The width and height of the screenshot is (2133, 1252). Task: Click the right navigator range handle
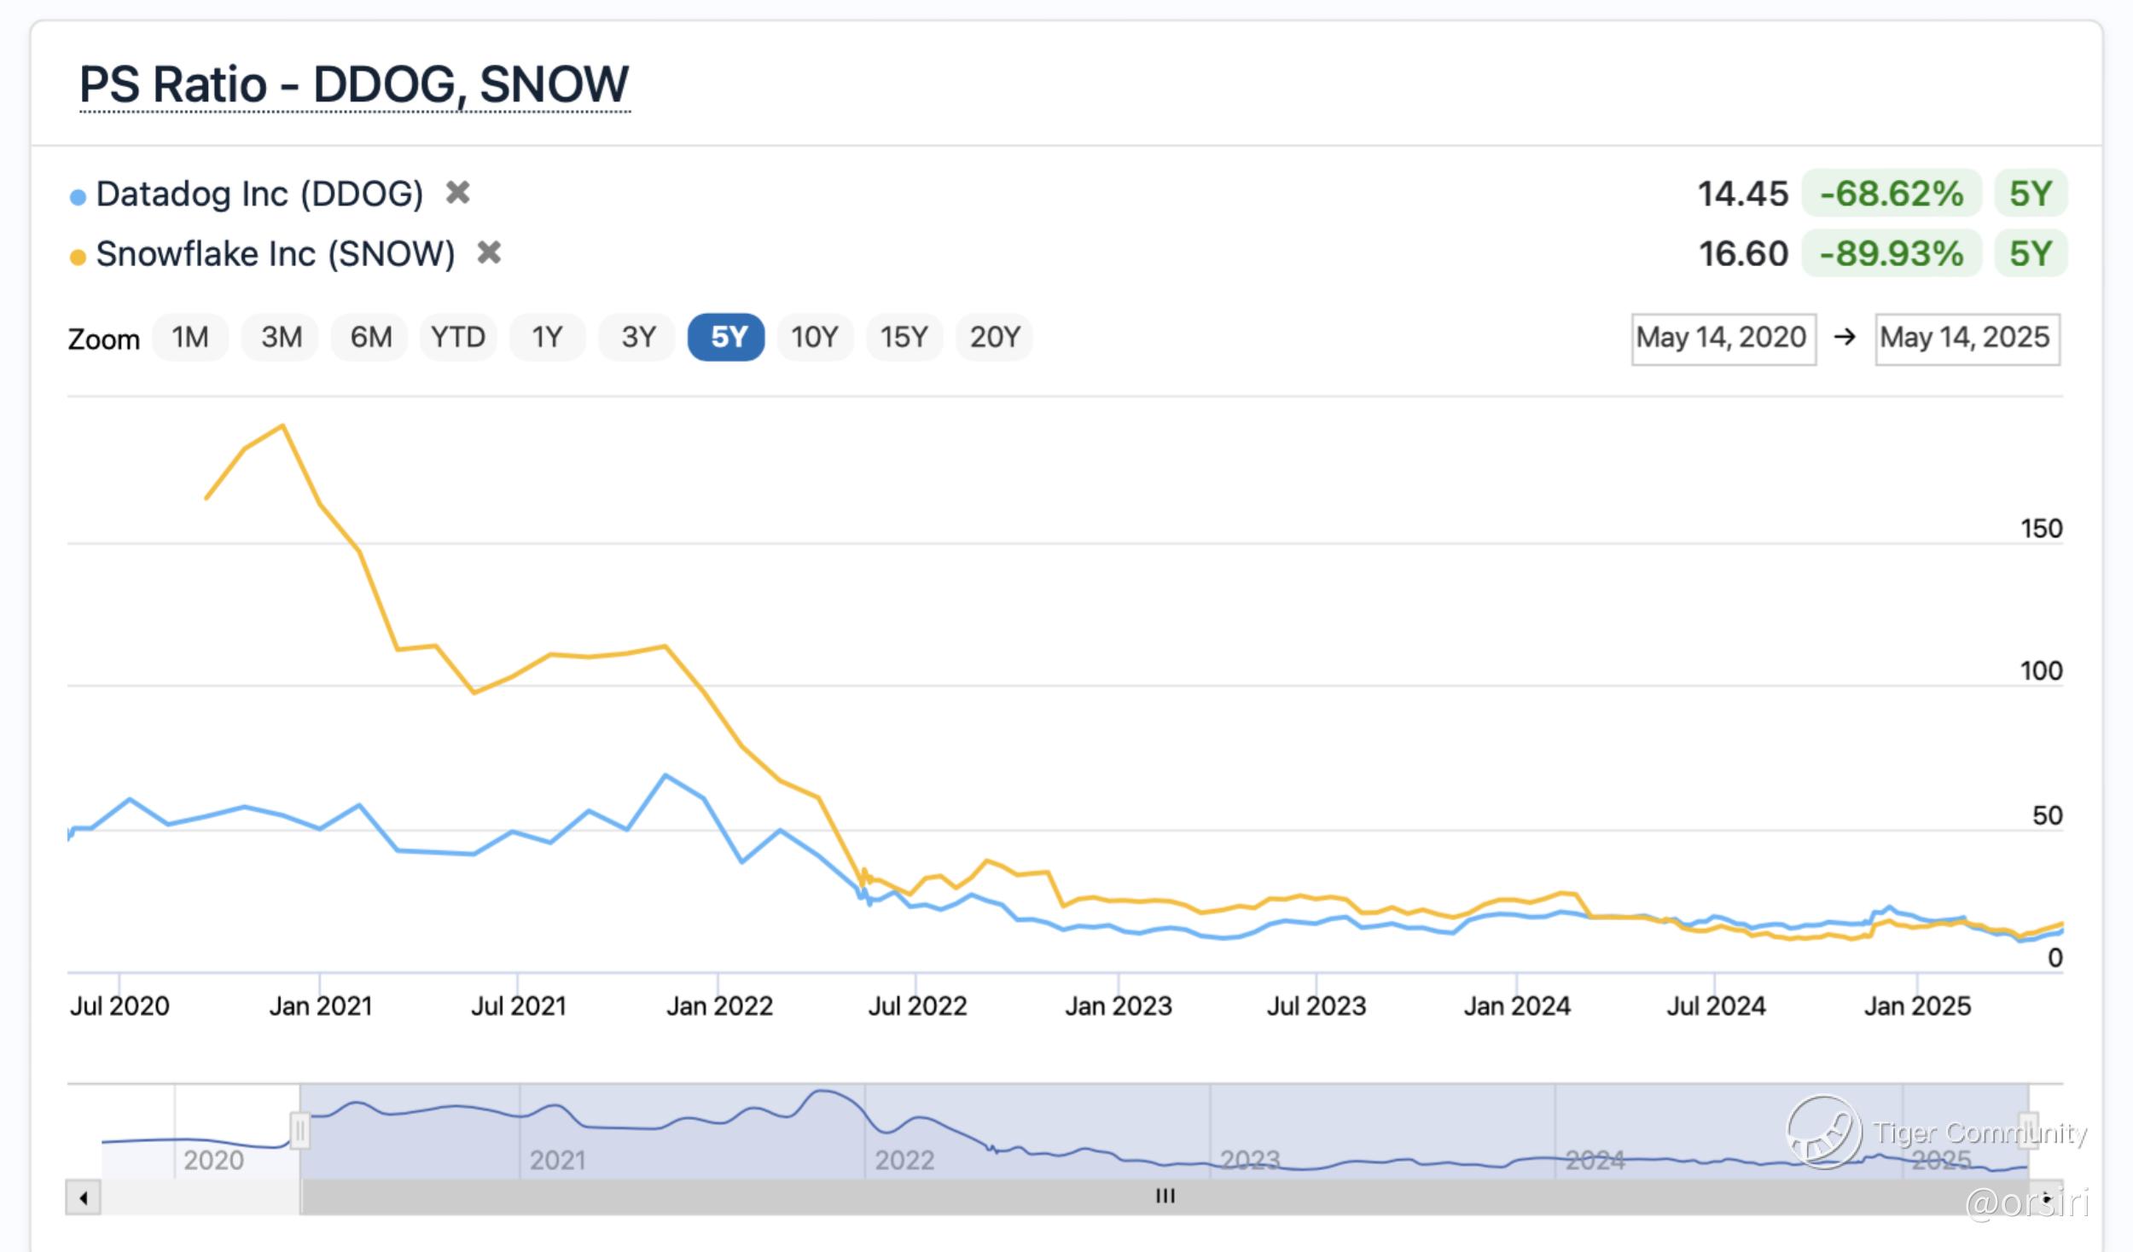tap(2028, 1131)
